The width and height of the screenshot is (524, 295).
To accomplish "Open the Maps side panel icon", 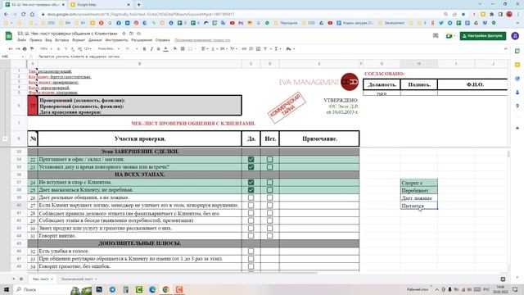I will (x=517, y=106).
